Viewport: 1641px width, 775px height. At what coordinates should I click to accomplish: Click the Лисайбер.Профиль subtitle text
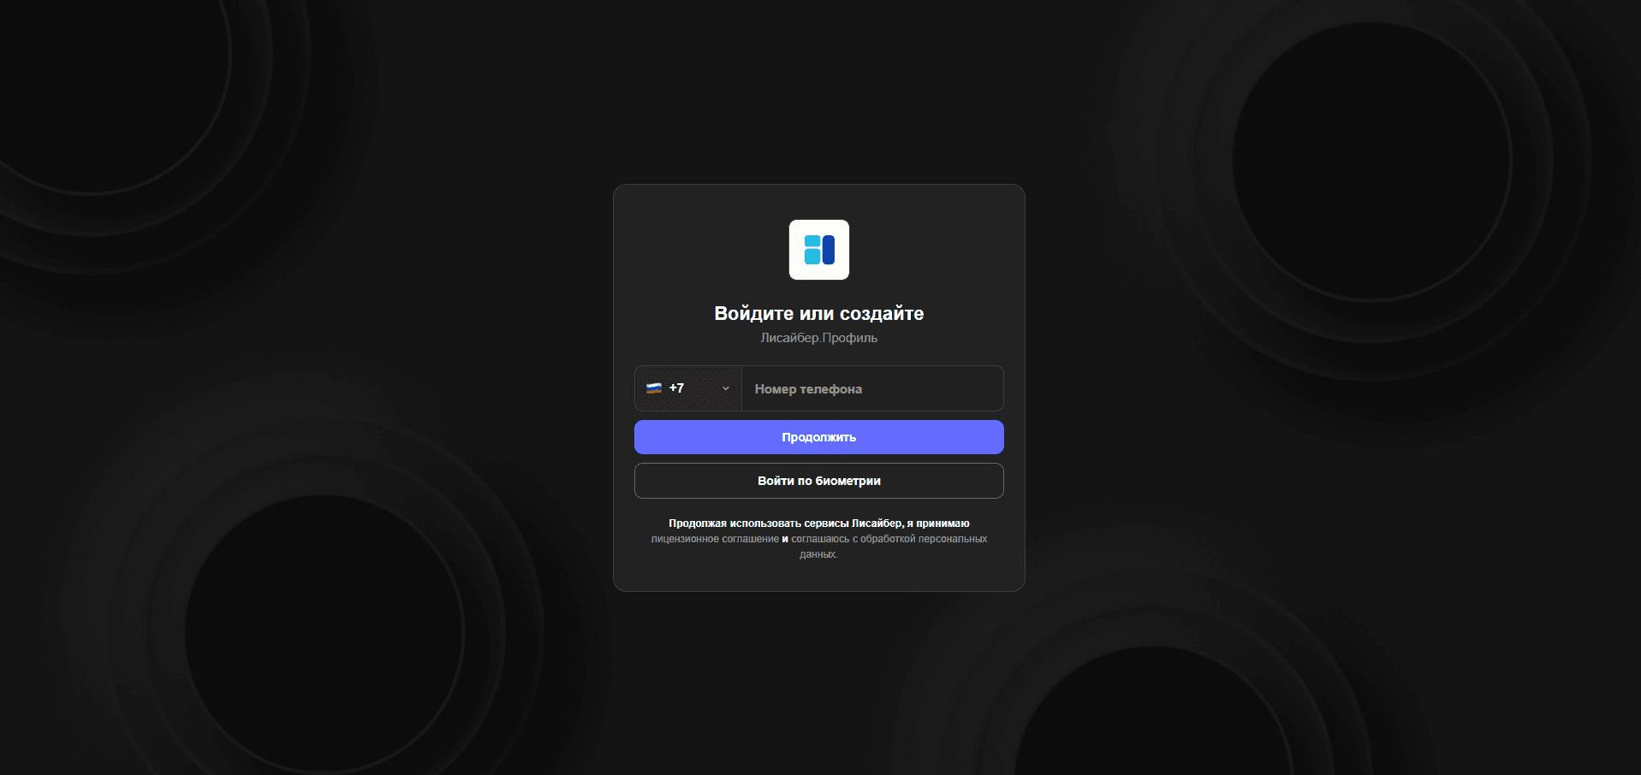[819, 338]
